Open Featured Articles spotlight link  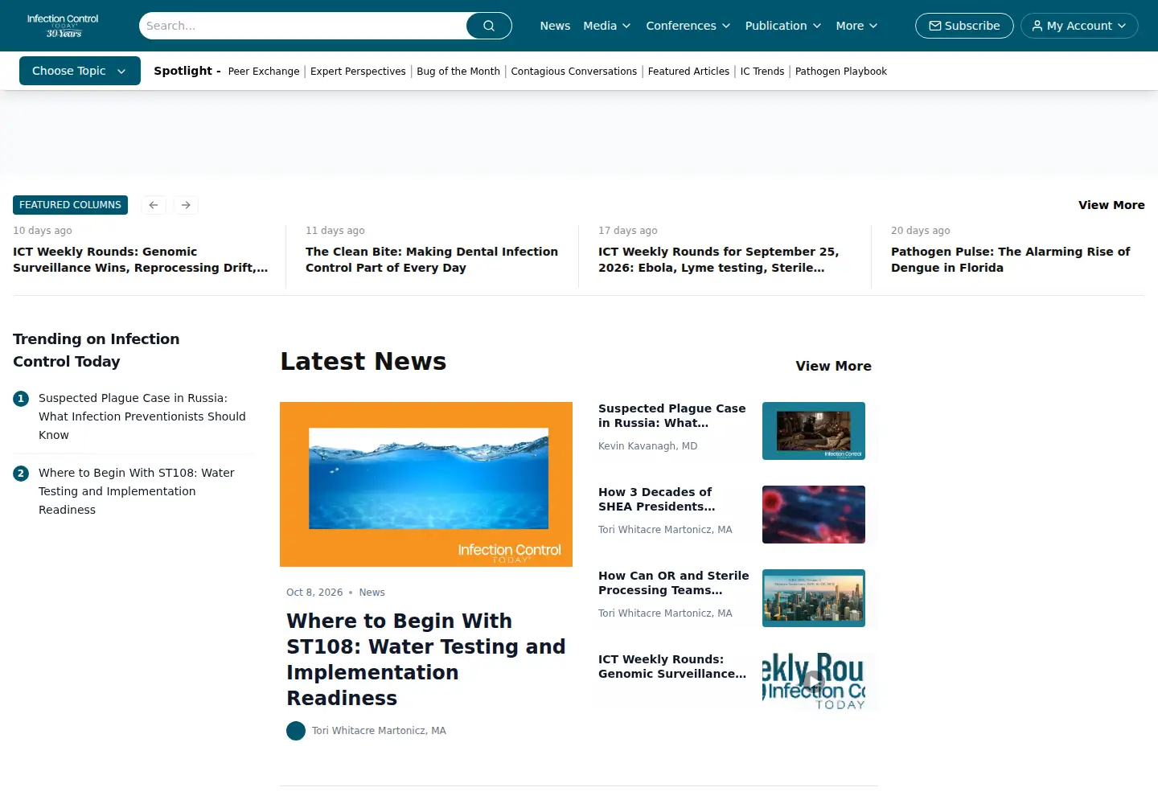(688, 72)
